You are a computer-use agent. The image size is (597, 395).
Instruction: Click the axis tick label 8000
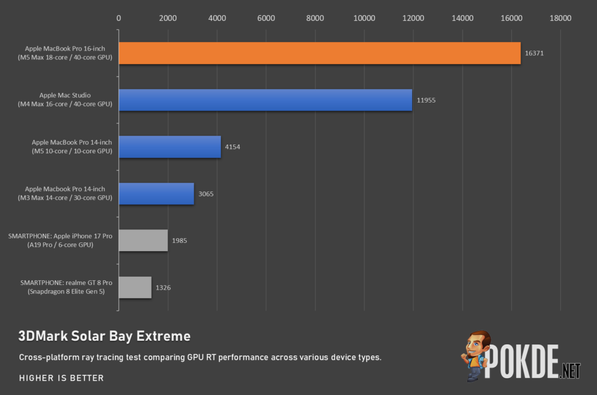(315, 18)
